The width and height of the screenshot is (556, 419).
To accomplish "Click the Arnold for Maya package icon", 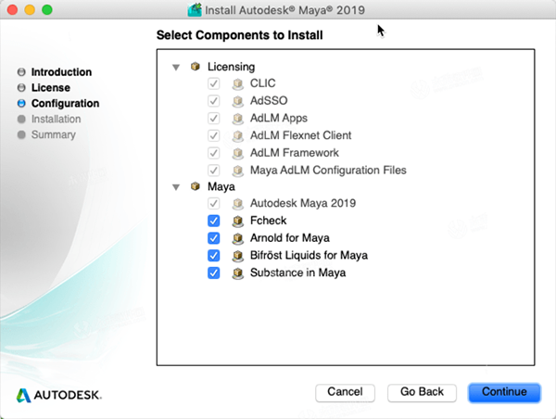I will click(238, 238).
